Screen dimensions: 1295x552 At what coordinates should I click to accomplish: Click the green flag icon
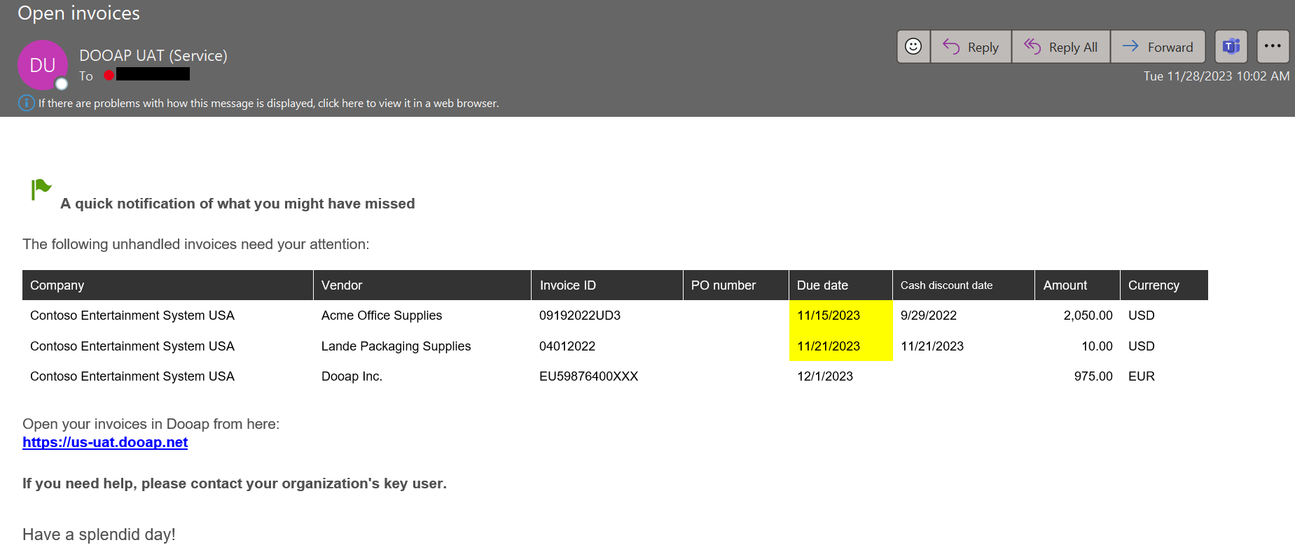(x=41, y=190)
